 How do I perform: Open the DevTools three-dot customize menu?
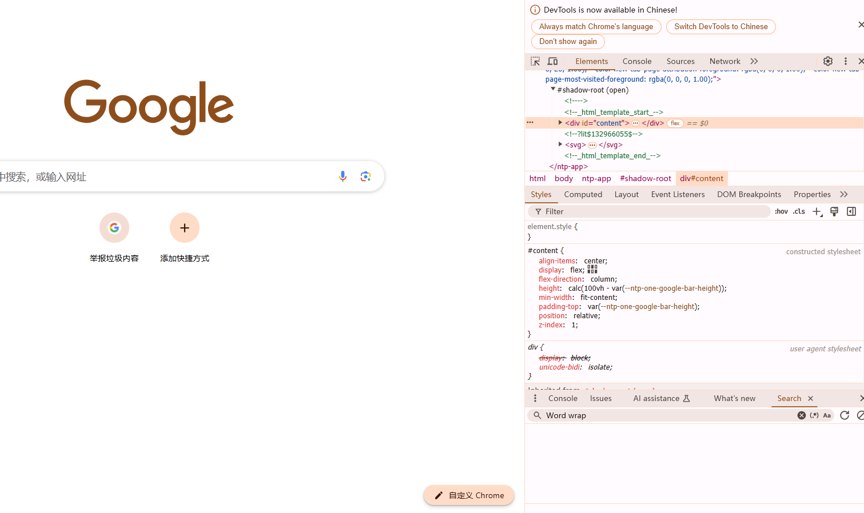(846, 61)
